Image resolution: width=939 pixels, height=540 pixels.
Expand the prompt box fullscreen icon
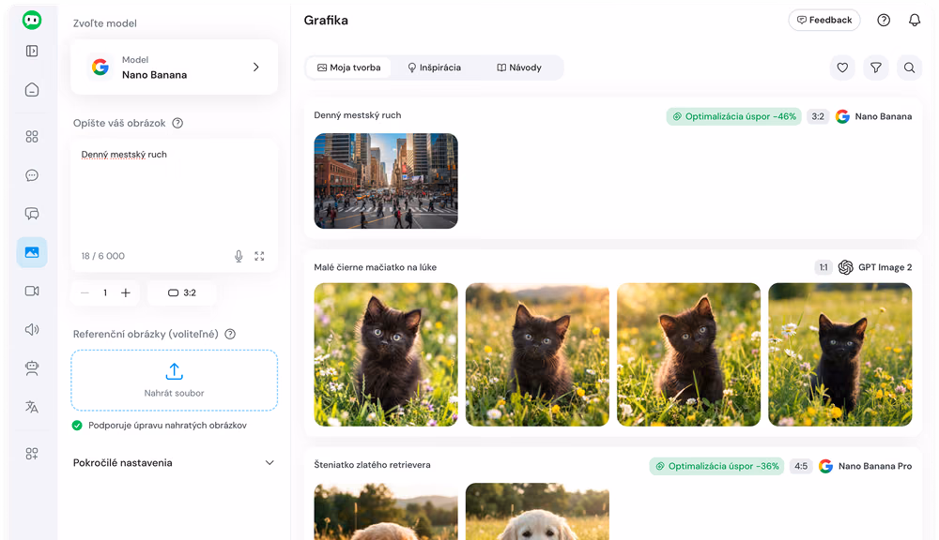[x=259, y=256]
